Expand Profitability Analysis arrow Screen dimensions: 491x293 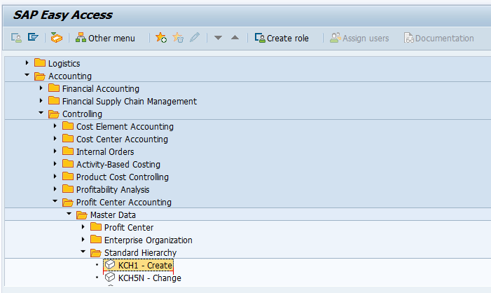55,189
